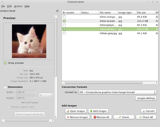Click the Actions Panel horizontal scrollbar
Screen dimensions: 160x127
pyautogui.click(x=27, y=120)
